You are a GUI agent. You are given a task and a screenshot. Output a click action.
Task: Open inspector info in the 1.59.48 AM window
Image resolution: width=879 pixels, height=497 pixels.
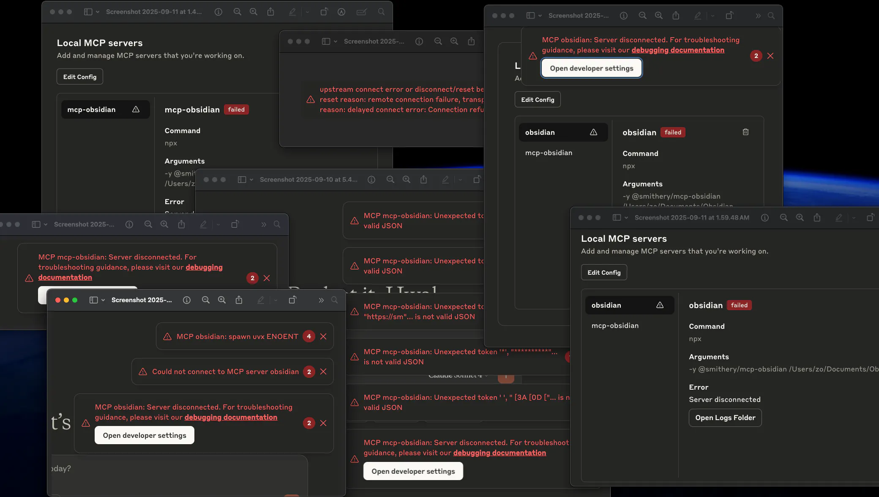click(764, 218)
